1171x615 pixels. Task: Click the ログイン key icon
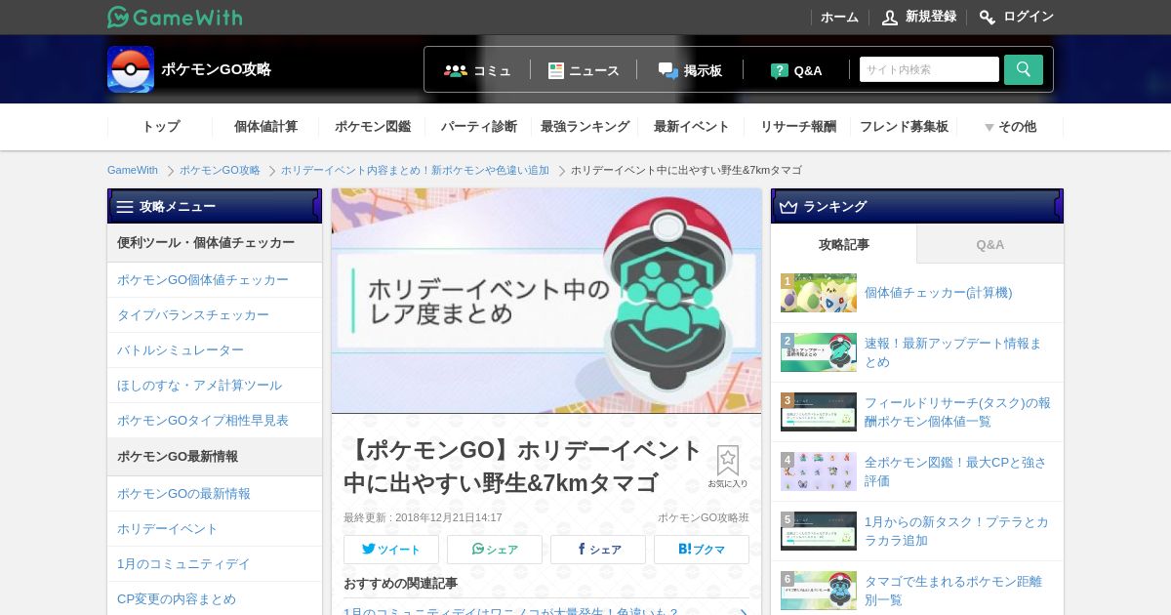[988, 18]
